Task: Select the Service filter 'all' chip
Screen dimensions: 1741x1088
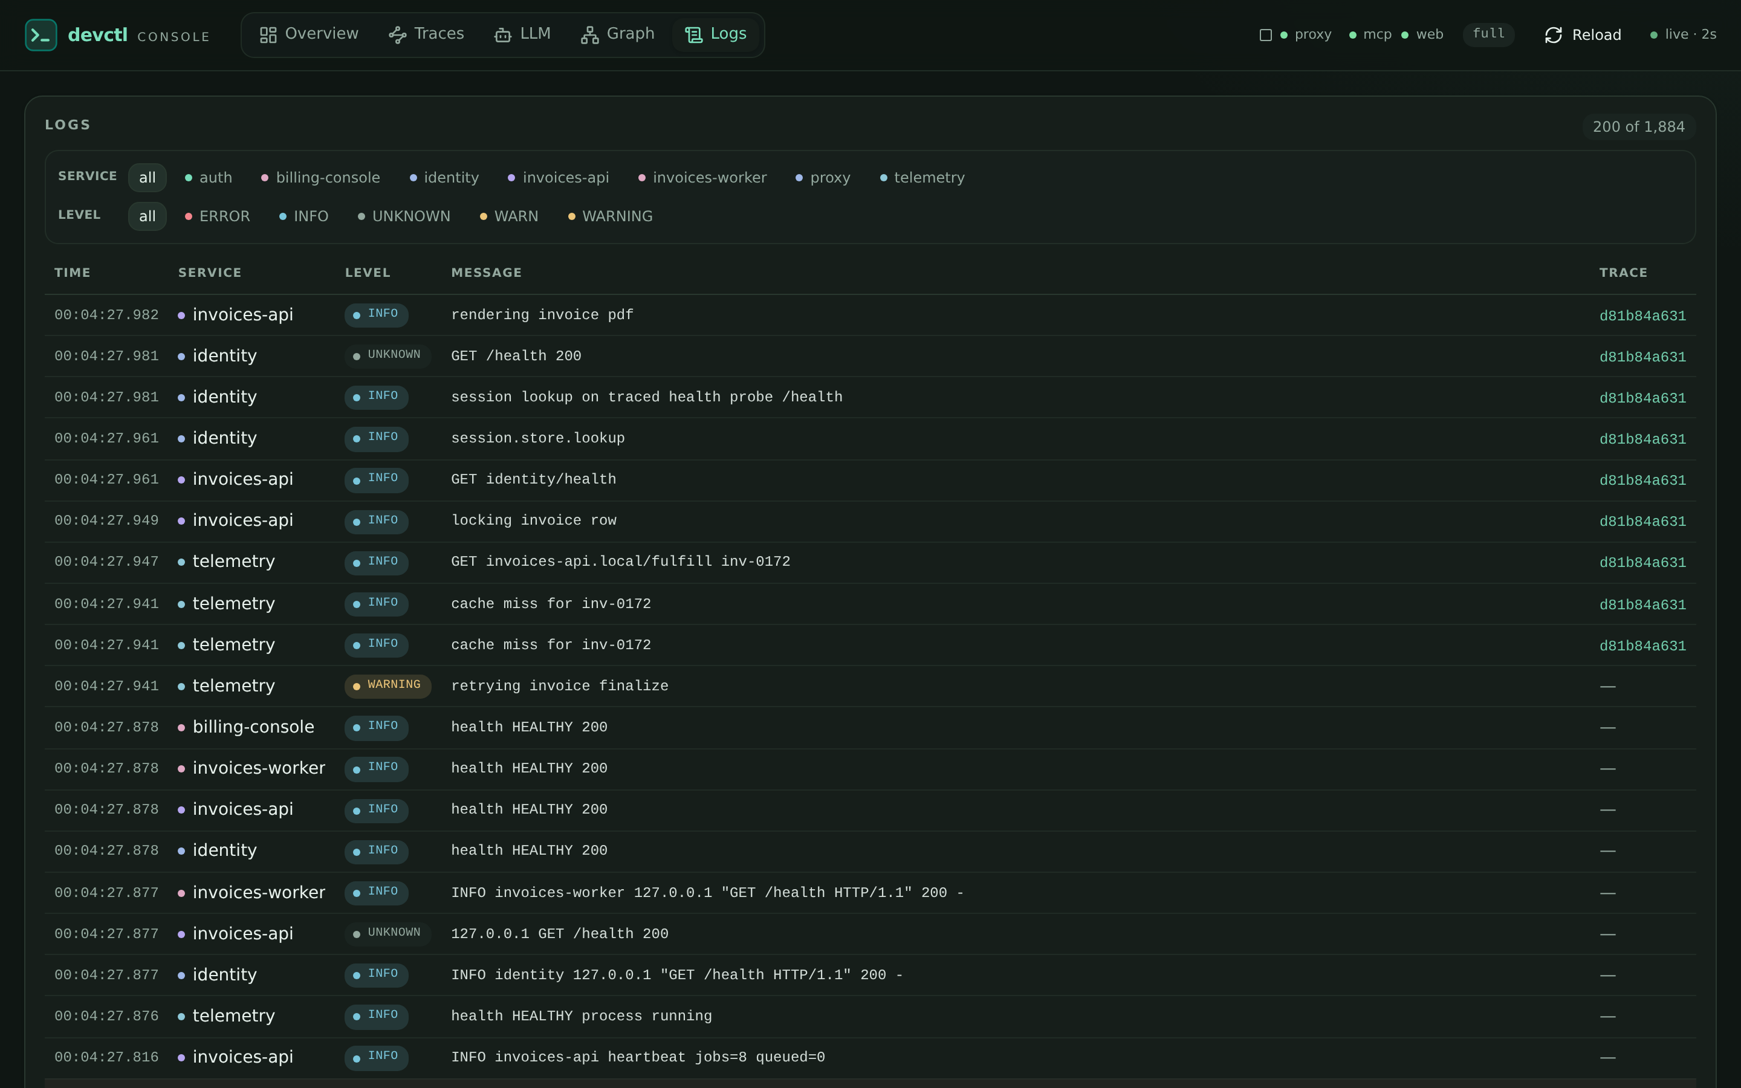Action: [148, 178]
